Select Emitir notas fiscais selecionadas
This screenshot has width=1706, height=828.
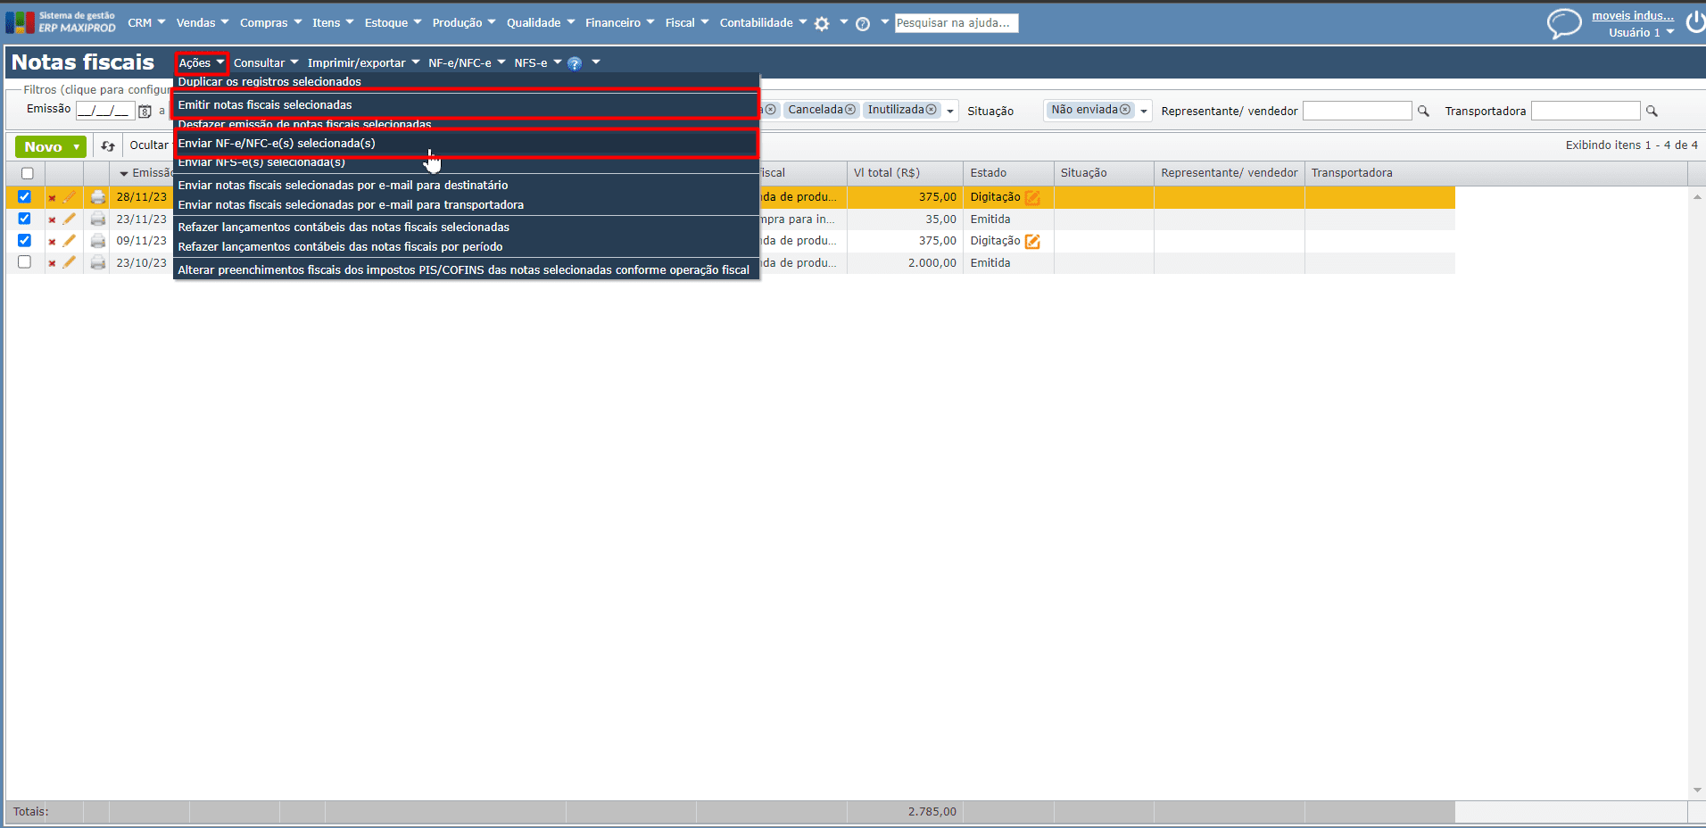coord(466,104)
